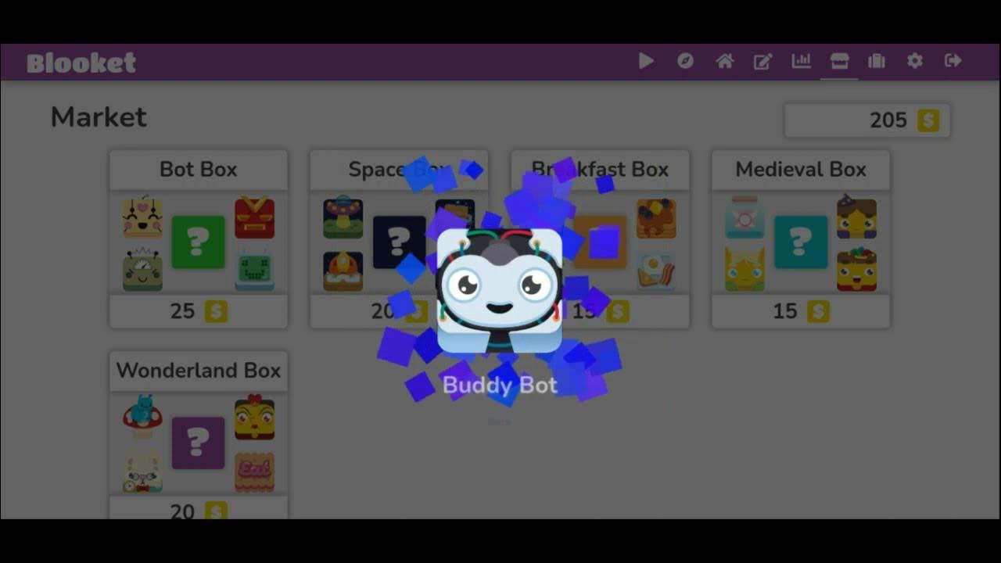The width and height of the screenshot is (1001, 563).
Task: Click the teal mystery box in Medieval Box
Action: pyautogui.click(x=801, y=242)
